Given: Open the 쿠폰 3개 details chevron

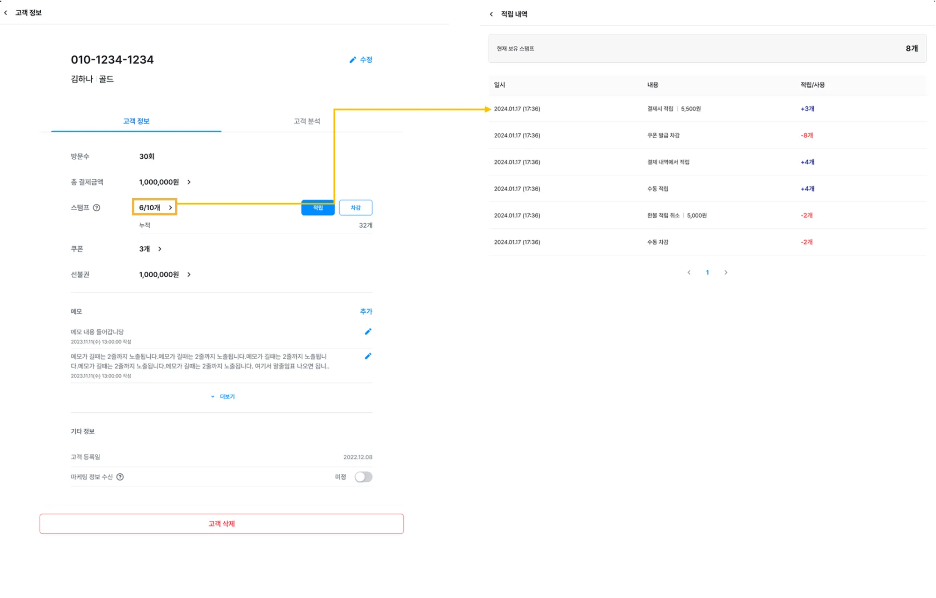Looking at the screenshot, I should [160, 249].
